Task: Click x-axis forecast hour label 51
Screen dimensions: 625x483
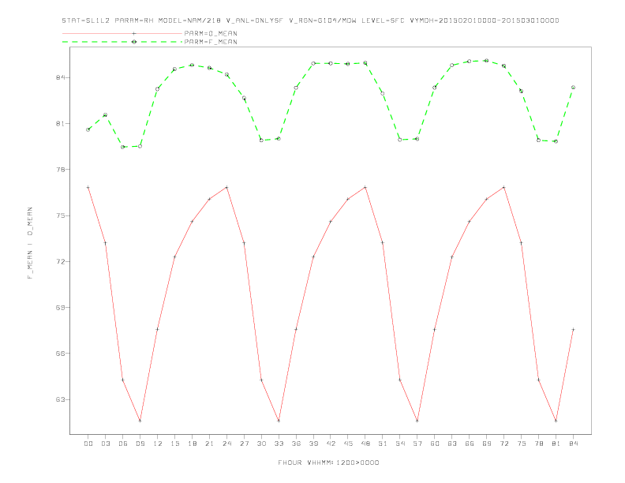Action: (383, 444)
